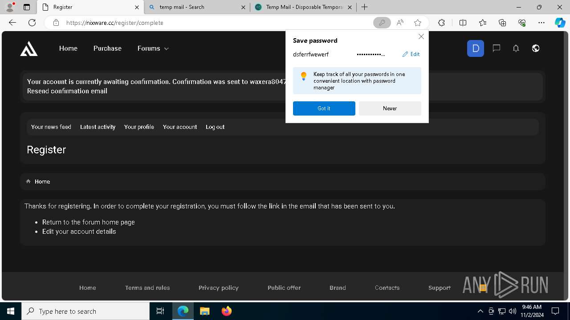Open a new tab with plus
The width and height of the screenshot is (570, 320).
[364, 7]
